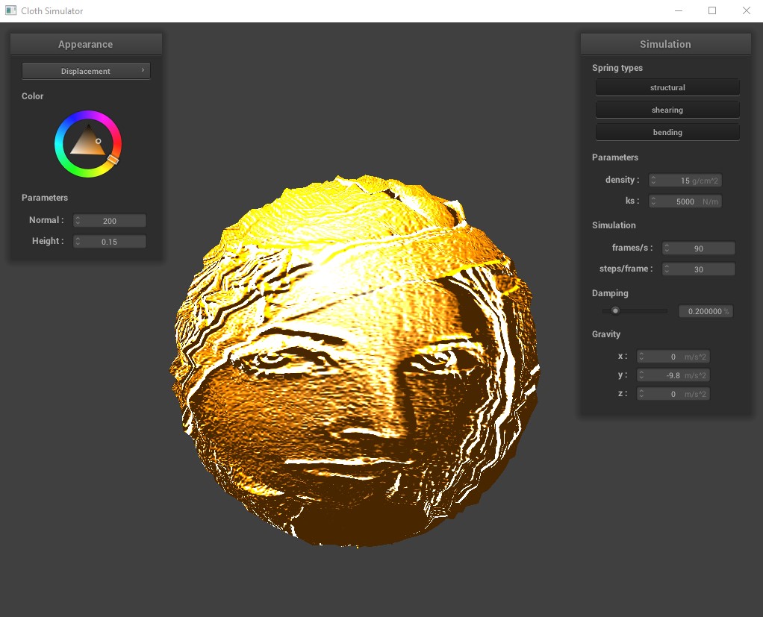This screenshot has height=617, width=763.
Task: Click the stepper arrows on Gravity x field
Action: [641, 357]
